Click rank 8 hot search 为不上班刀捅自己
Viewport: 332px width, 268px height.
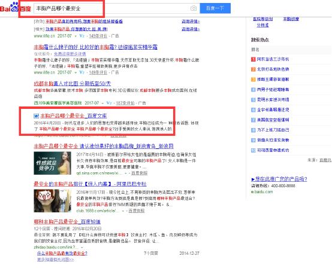pyautogui.click(x=273, y=130)
